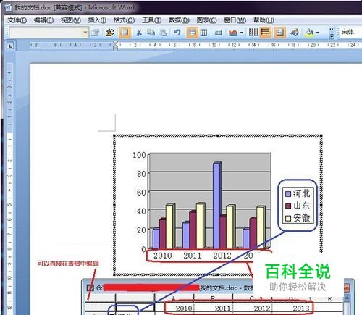362x315 pixels.
Task: Click the Undo arrow icon
Action: [177, 32]
